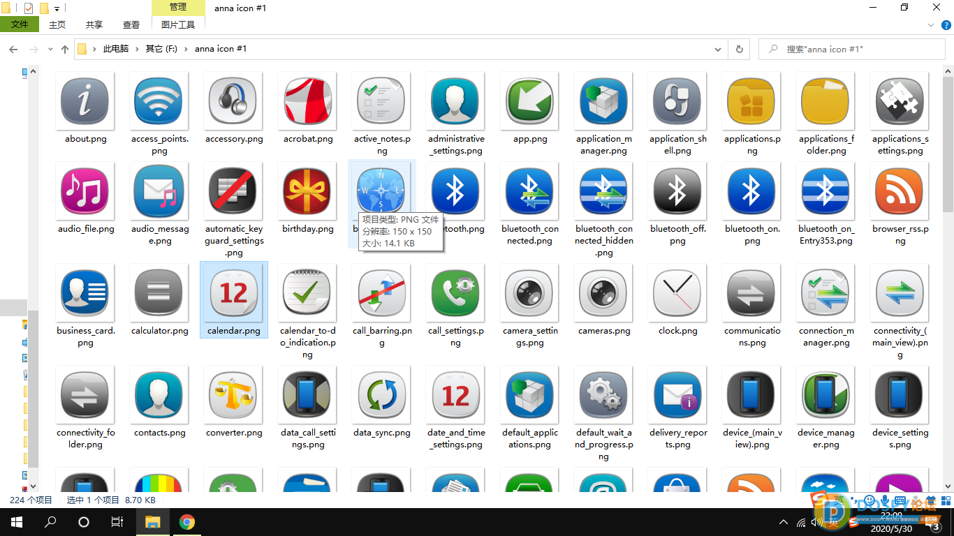Click application_shell.png thumbnail
This screenshot has height=536, width=954.
678,101
